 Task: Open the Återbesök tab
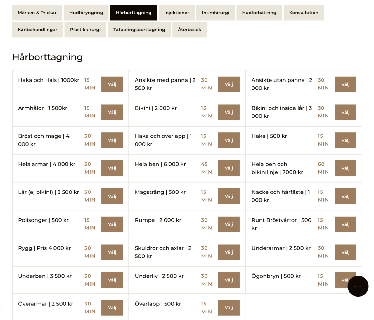[189, 30]
